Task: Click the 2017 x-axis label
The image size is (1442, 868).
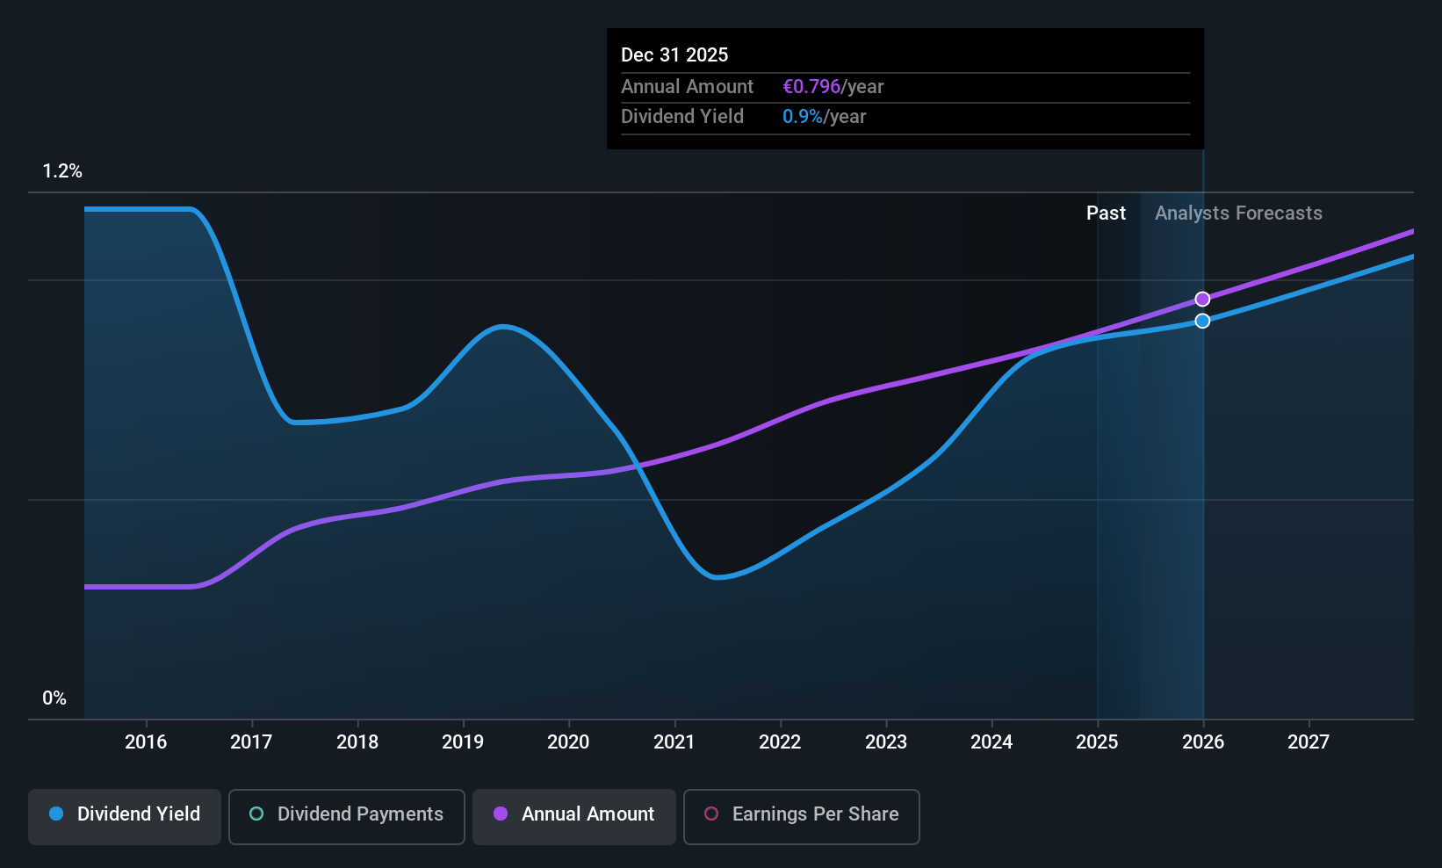Action: pos(251,742)
